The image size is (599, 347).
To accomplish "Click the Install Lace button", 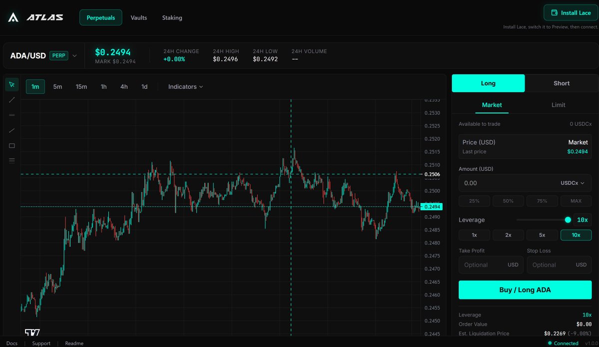I will click(x=571, y=12).
